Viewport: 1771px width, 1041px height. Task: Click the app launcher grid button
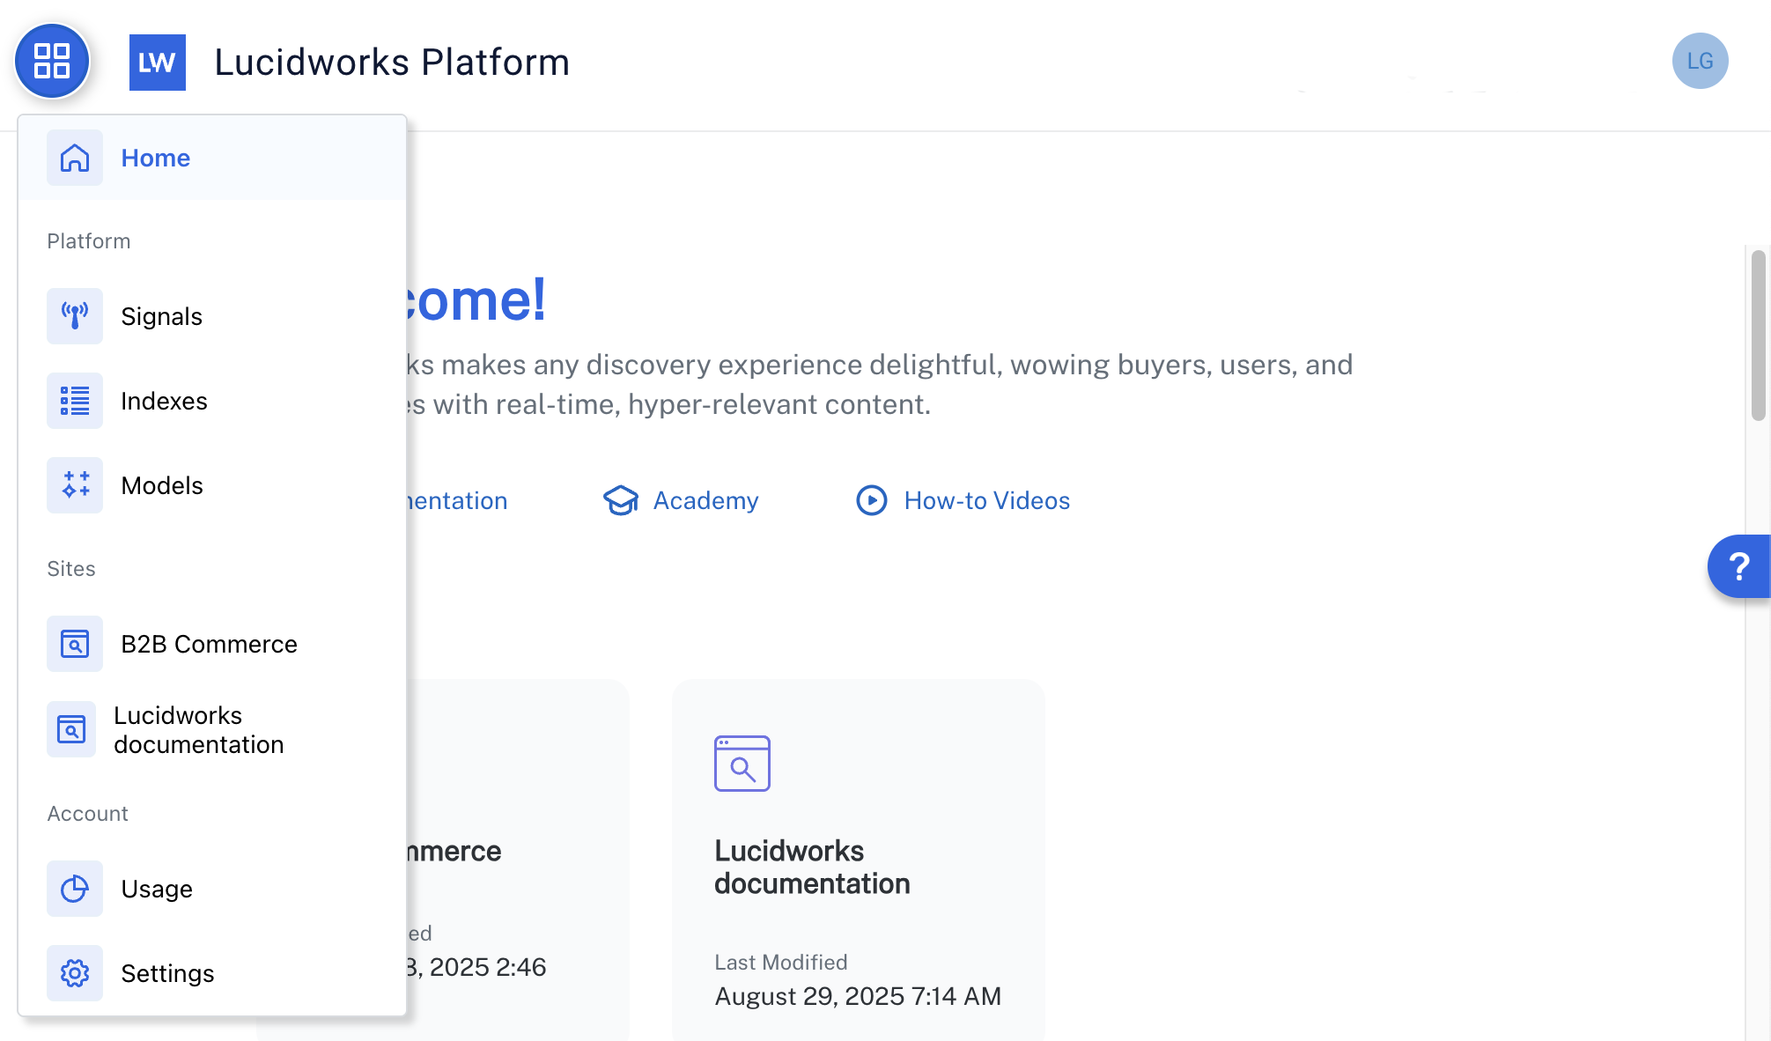[x=52, y=62]
